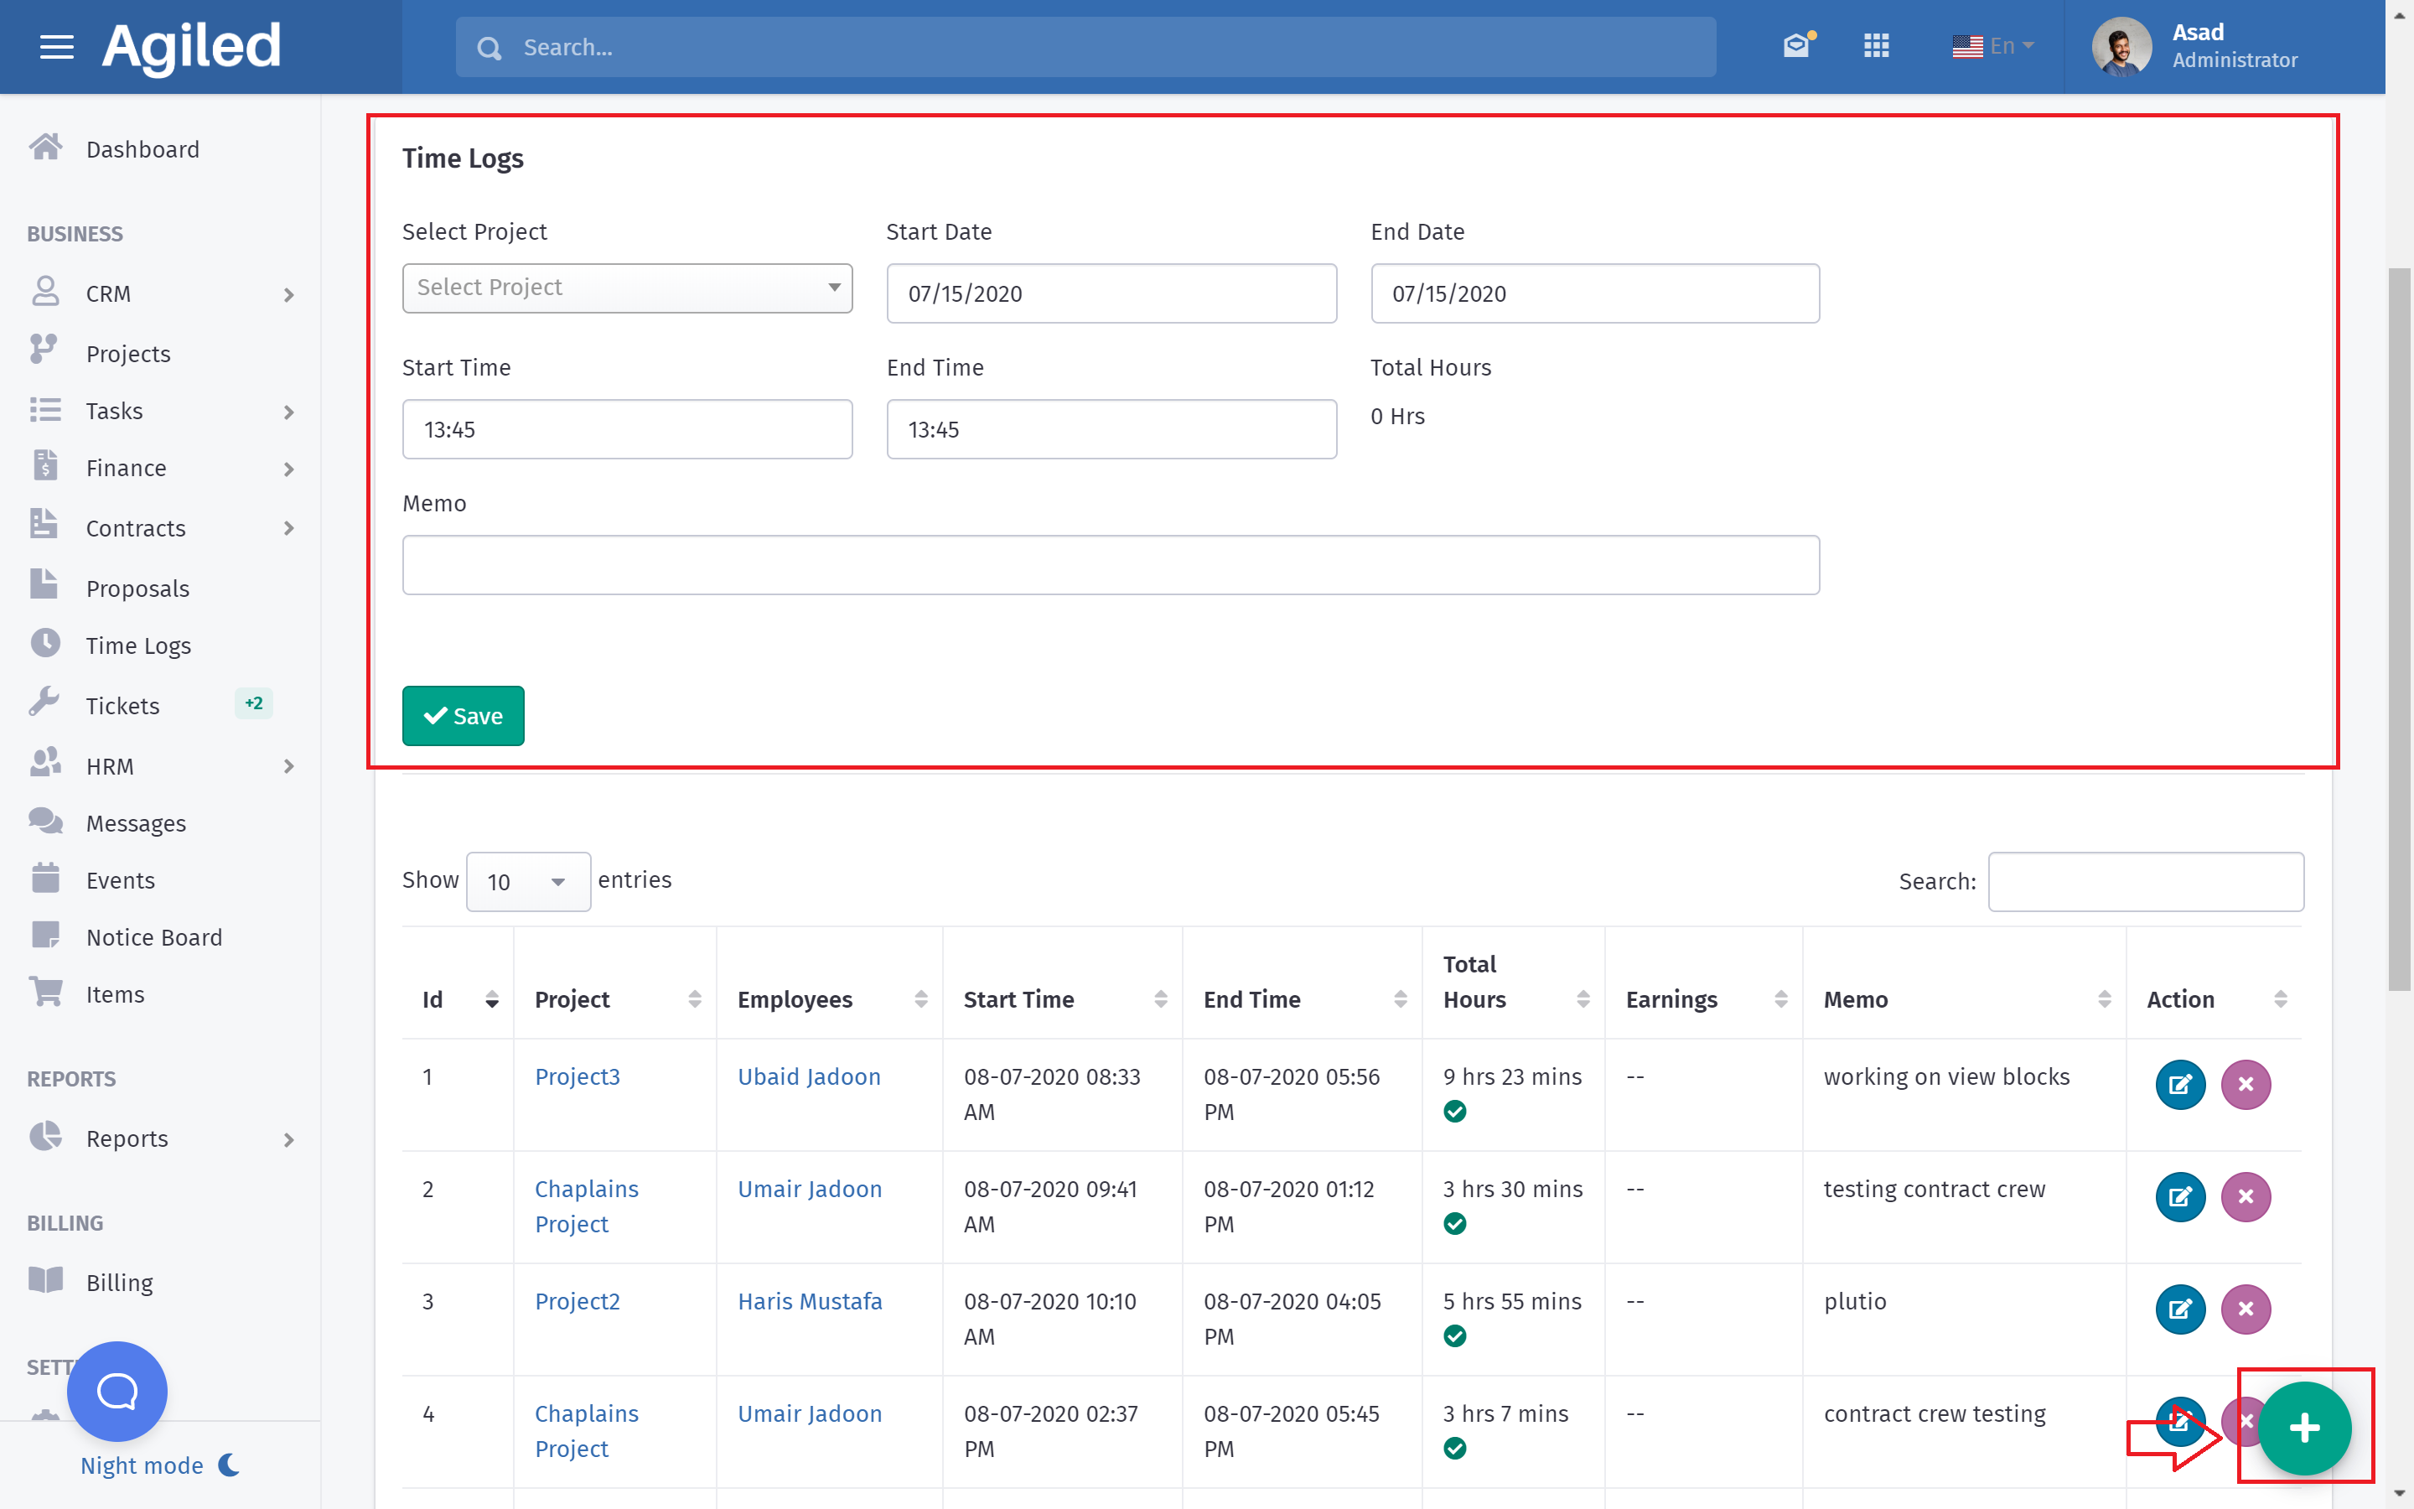Open the Ubaid Jadoon employee link
2414x1509 pixels.
click(809, 1077)
